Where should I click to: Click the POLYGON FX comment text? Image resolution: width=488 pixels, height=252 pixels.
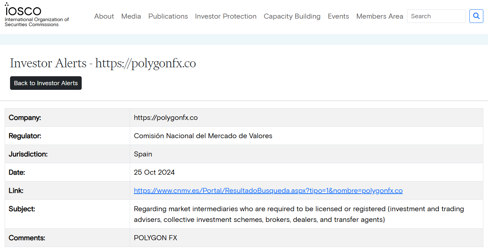coord(156,238)
